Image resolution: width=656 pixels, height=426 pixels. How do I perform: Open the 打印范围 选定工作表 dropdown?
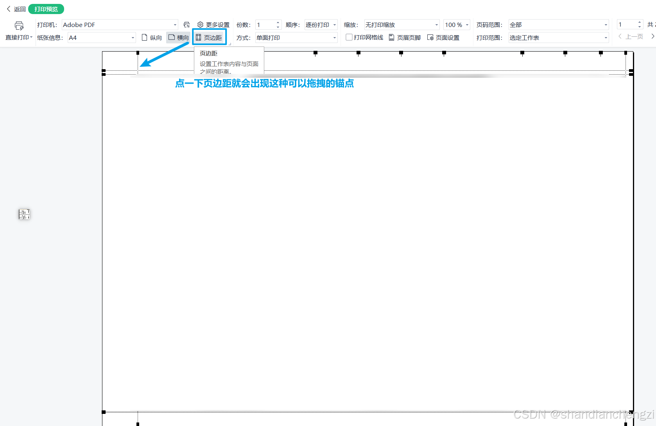pos(559,38)
